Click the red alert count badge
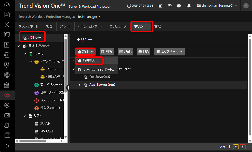Screen dimensions: 252x152 tap(243, 147)
